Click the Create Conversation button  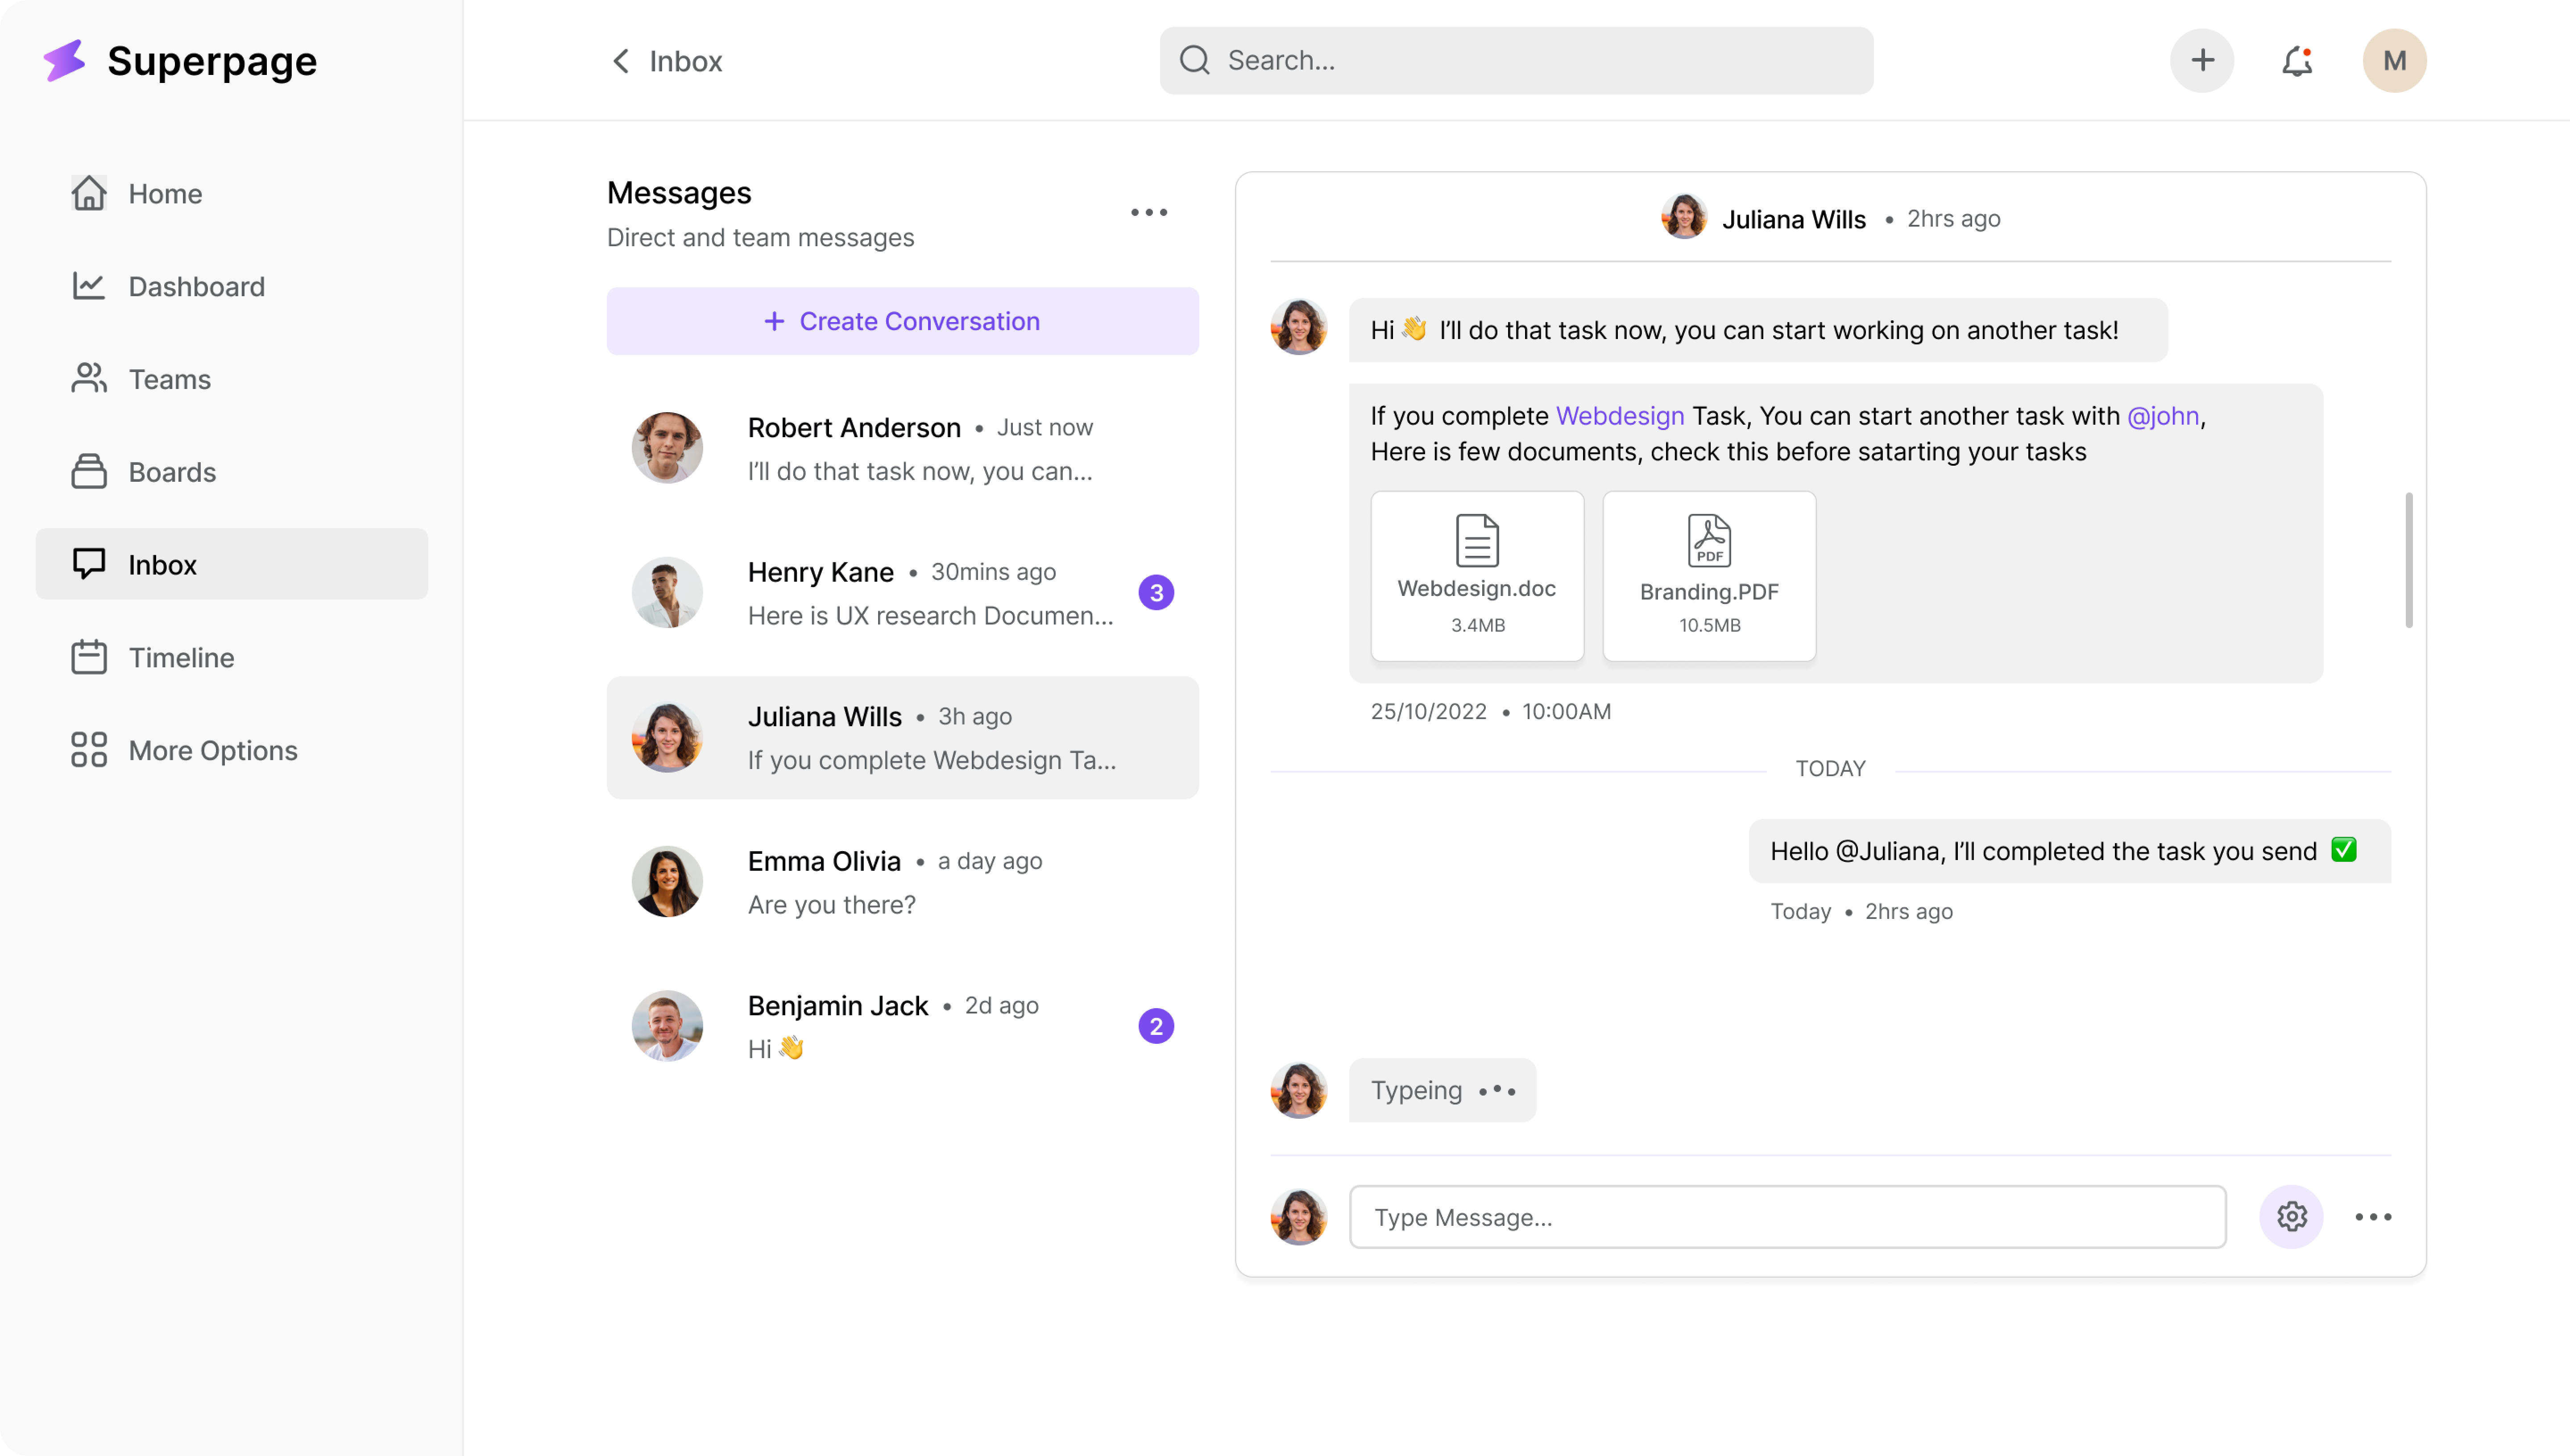[902, 321]
